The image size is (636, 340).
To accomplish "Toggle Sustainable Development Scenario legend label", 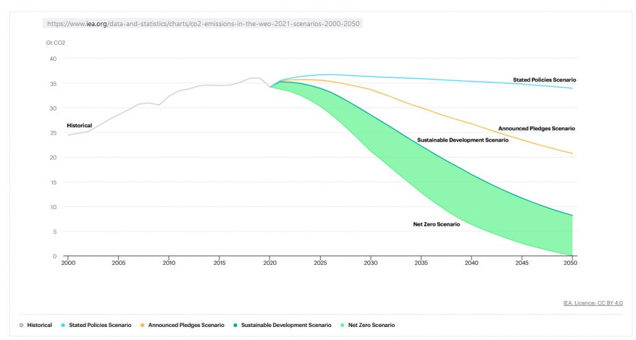I will (x=286, y=325).
